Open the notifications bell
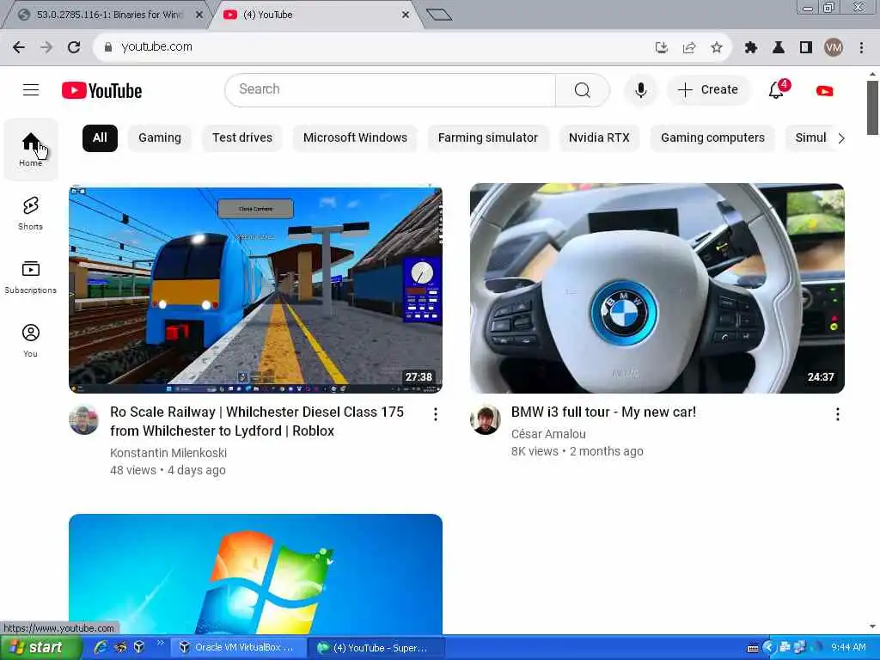 pos(777,89)
